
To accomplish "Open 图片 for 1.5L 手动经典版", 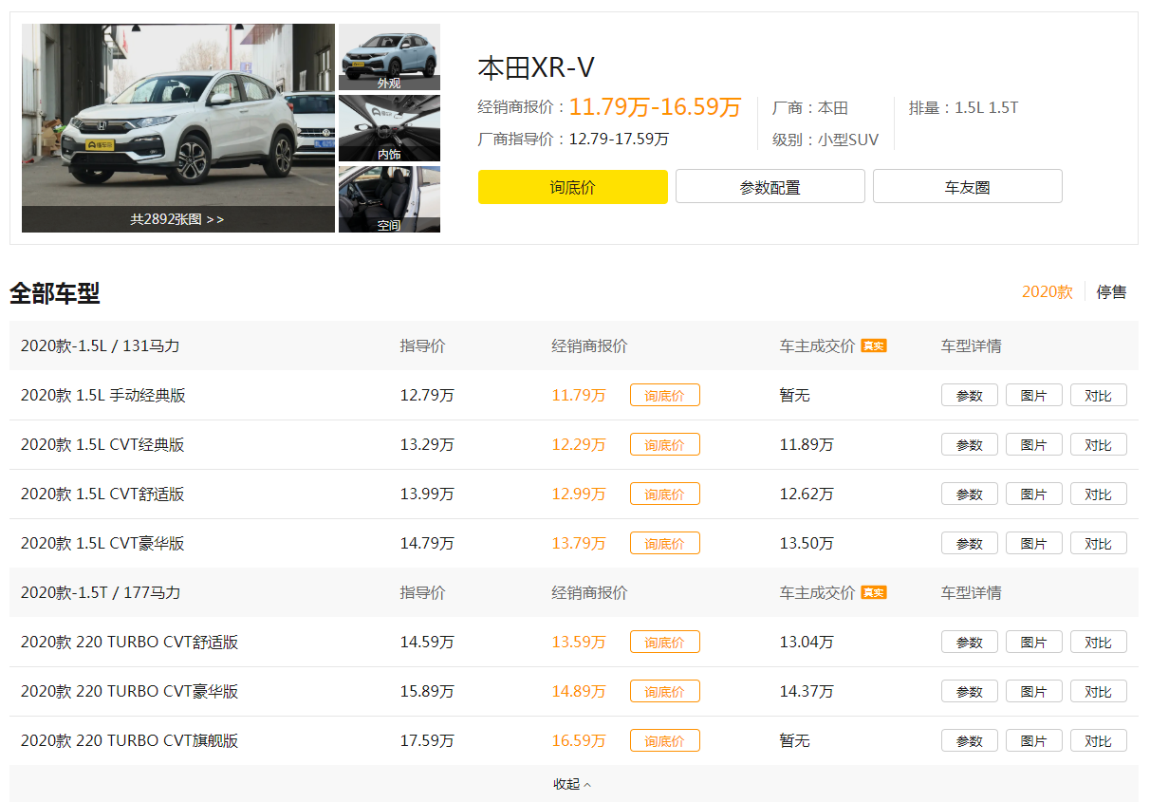I will pos(1034,395).
